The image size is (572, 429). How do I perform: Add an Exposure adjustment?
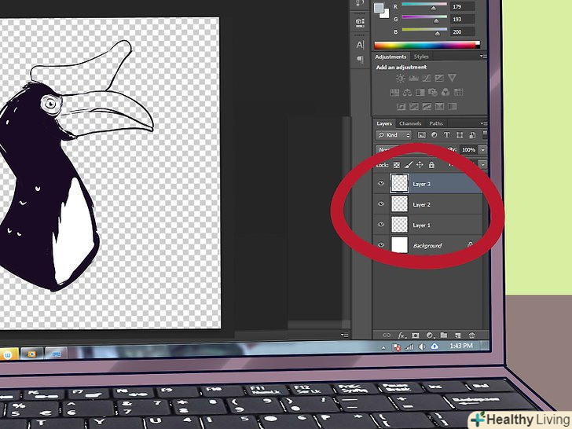(x=439, y=78)
